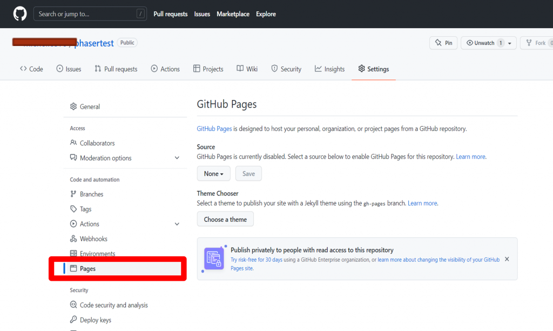
Task: Click the Collaborators people icon
Action: (73, 143)
